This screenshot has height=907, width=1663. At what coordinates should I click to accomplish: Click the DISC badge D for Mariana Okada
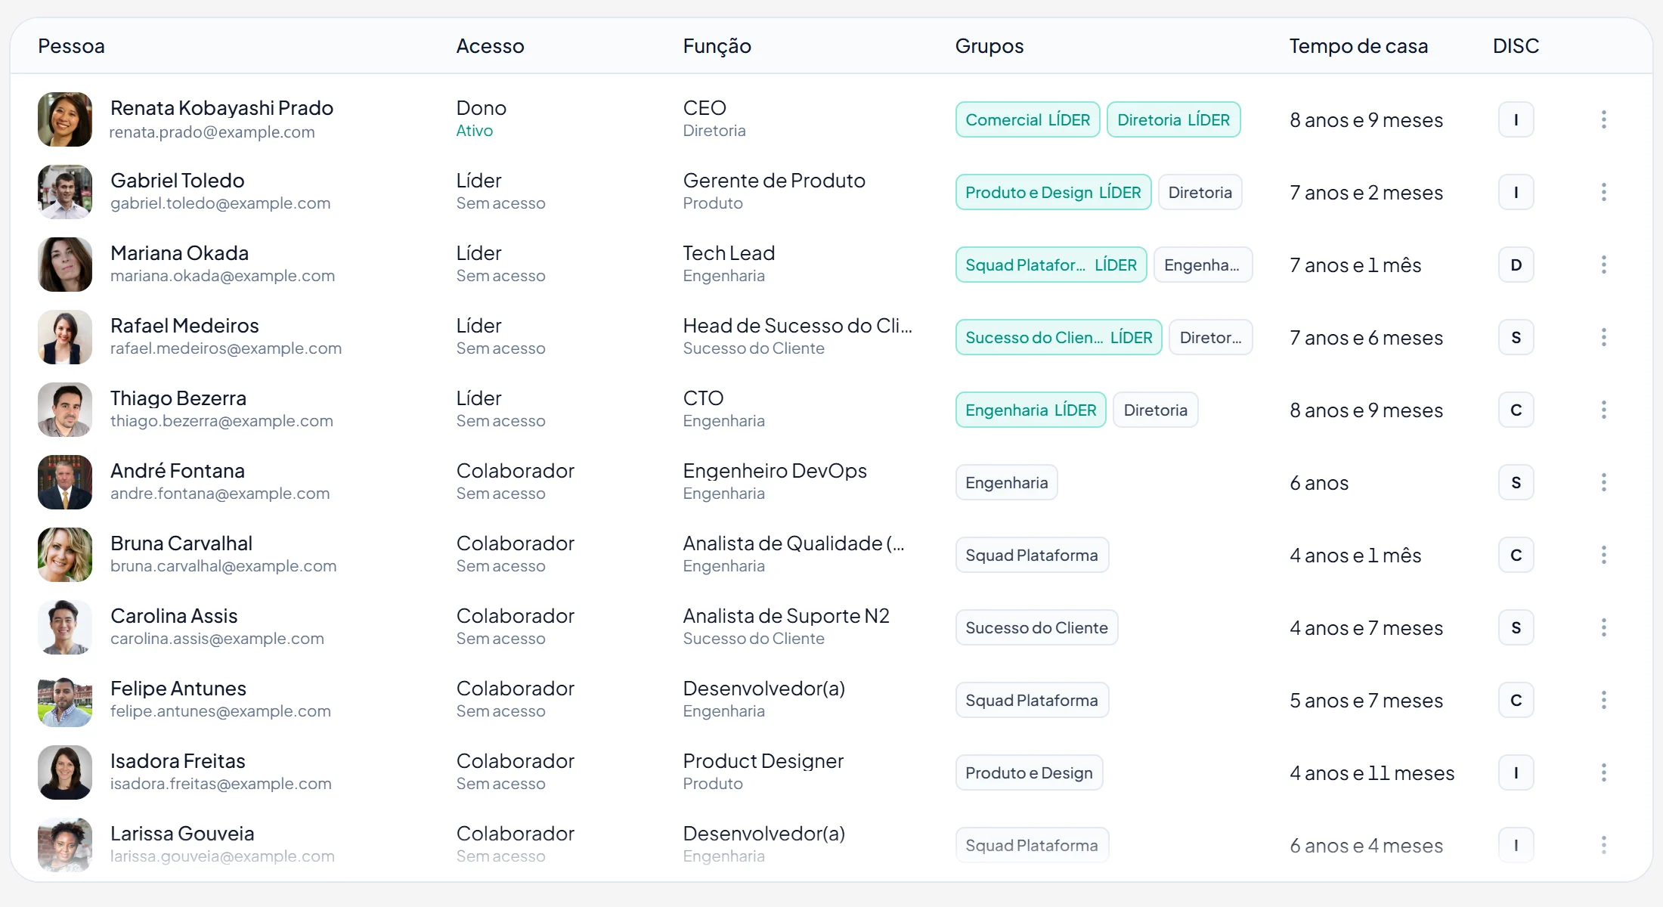pos(1516,265)
